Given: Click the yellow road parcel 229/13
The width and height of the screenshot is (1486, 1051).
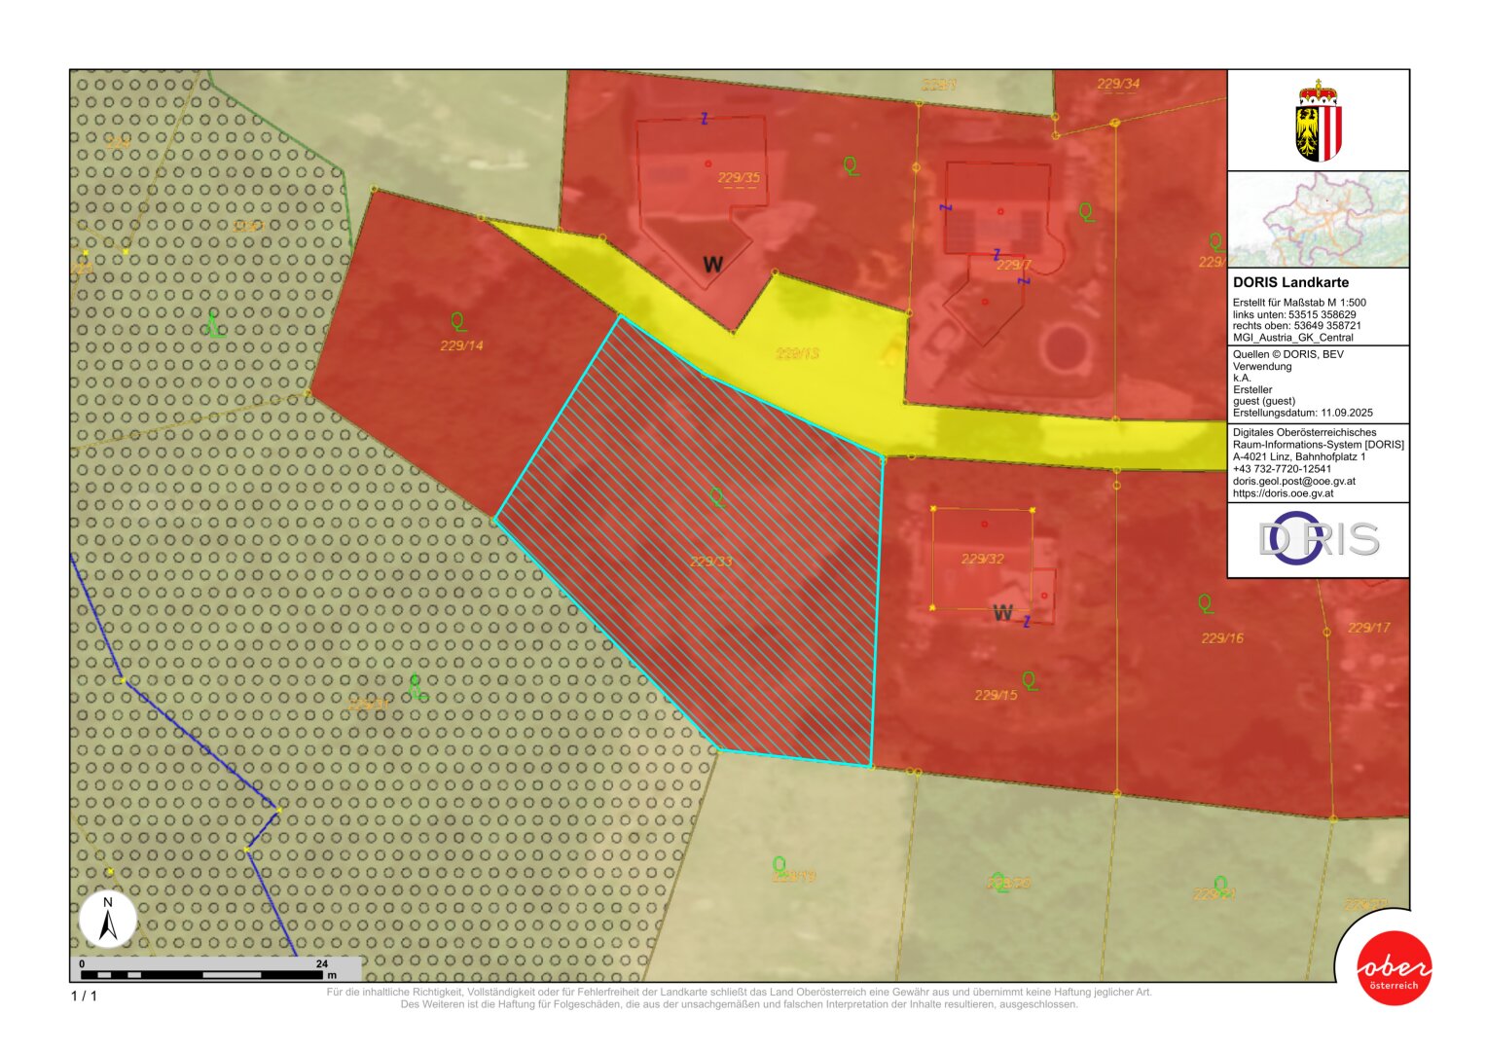Looking at the screenshot, I should (797, 353).
